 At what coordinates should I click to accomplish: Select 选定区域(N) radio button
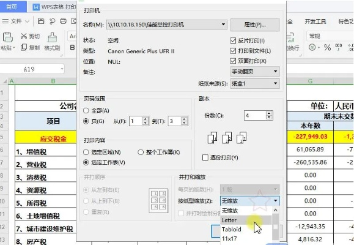tap(86, 153)
